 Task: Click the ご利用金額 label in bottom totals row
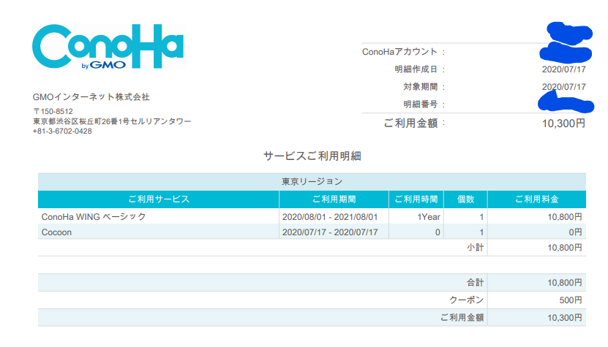click(x=462, y=318)
